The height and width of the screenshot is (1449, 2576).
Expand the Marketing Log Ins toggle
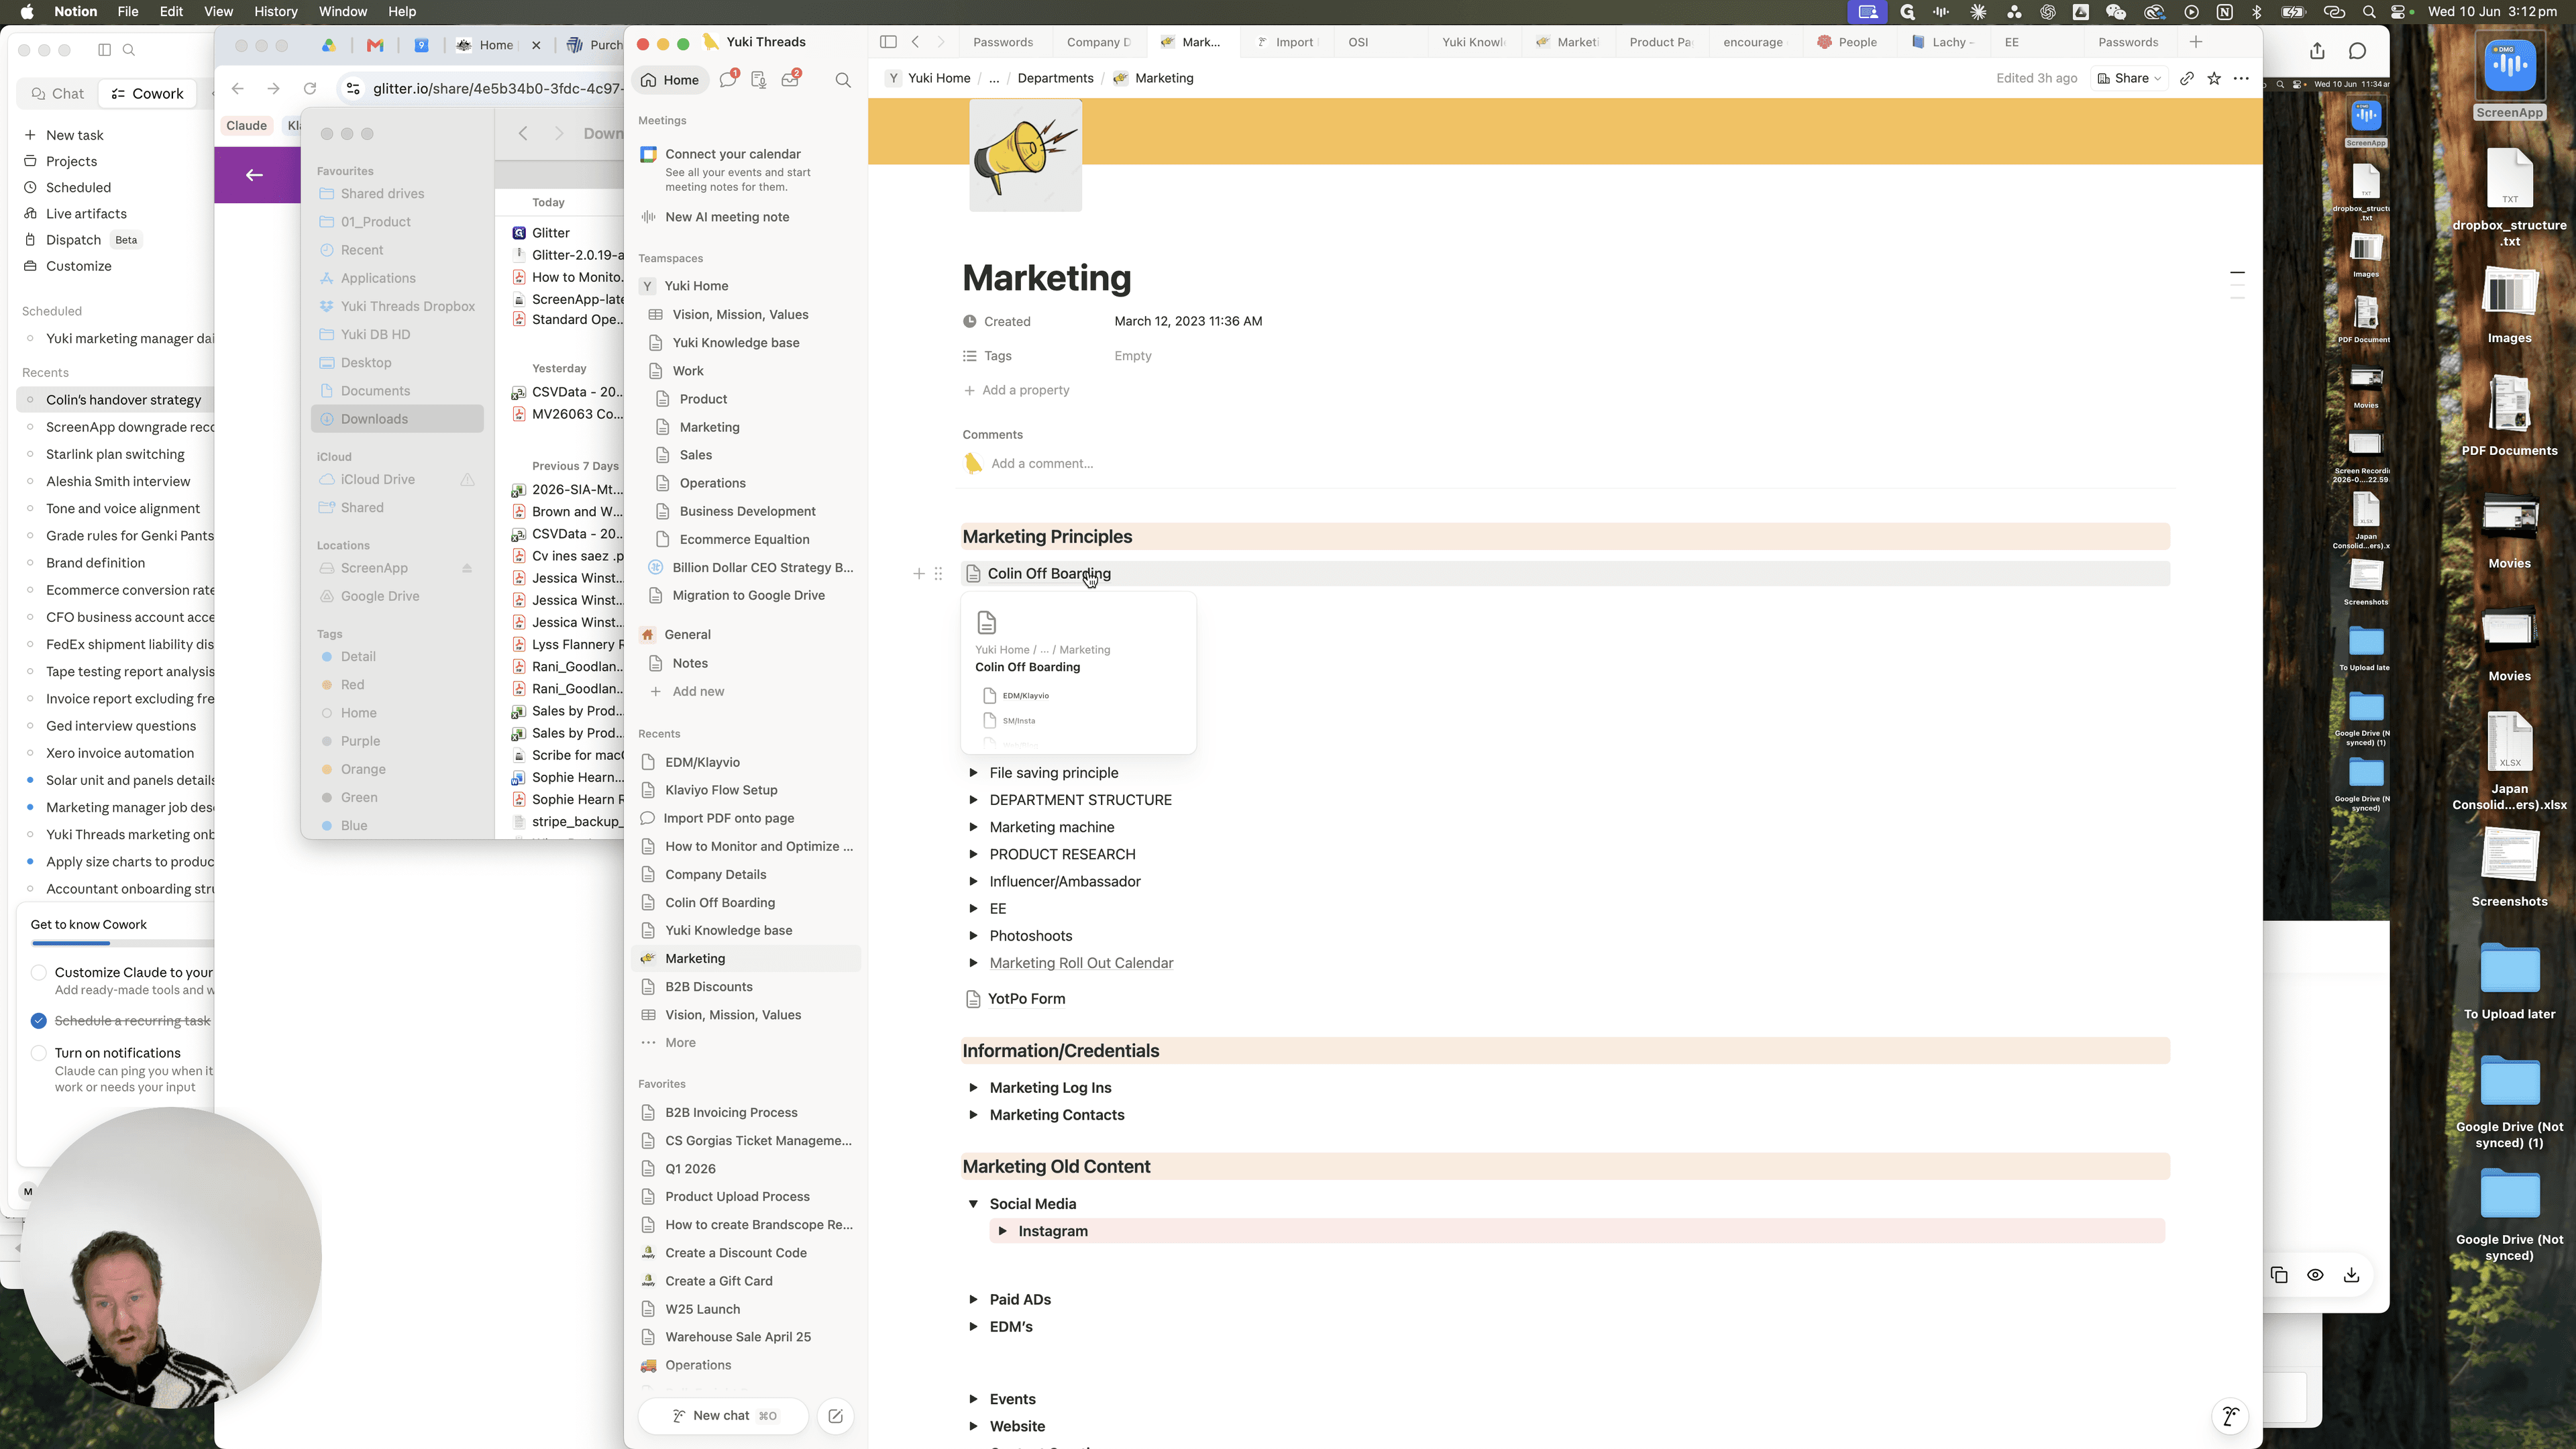click(x=973, y=1088)
